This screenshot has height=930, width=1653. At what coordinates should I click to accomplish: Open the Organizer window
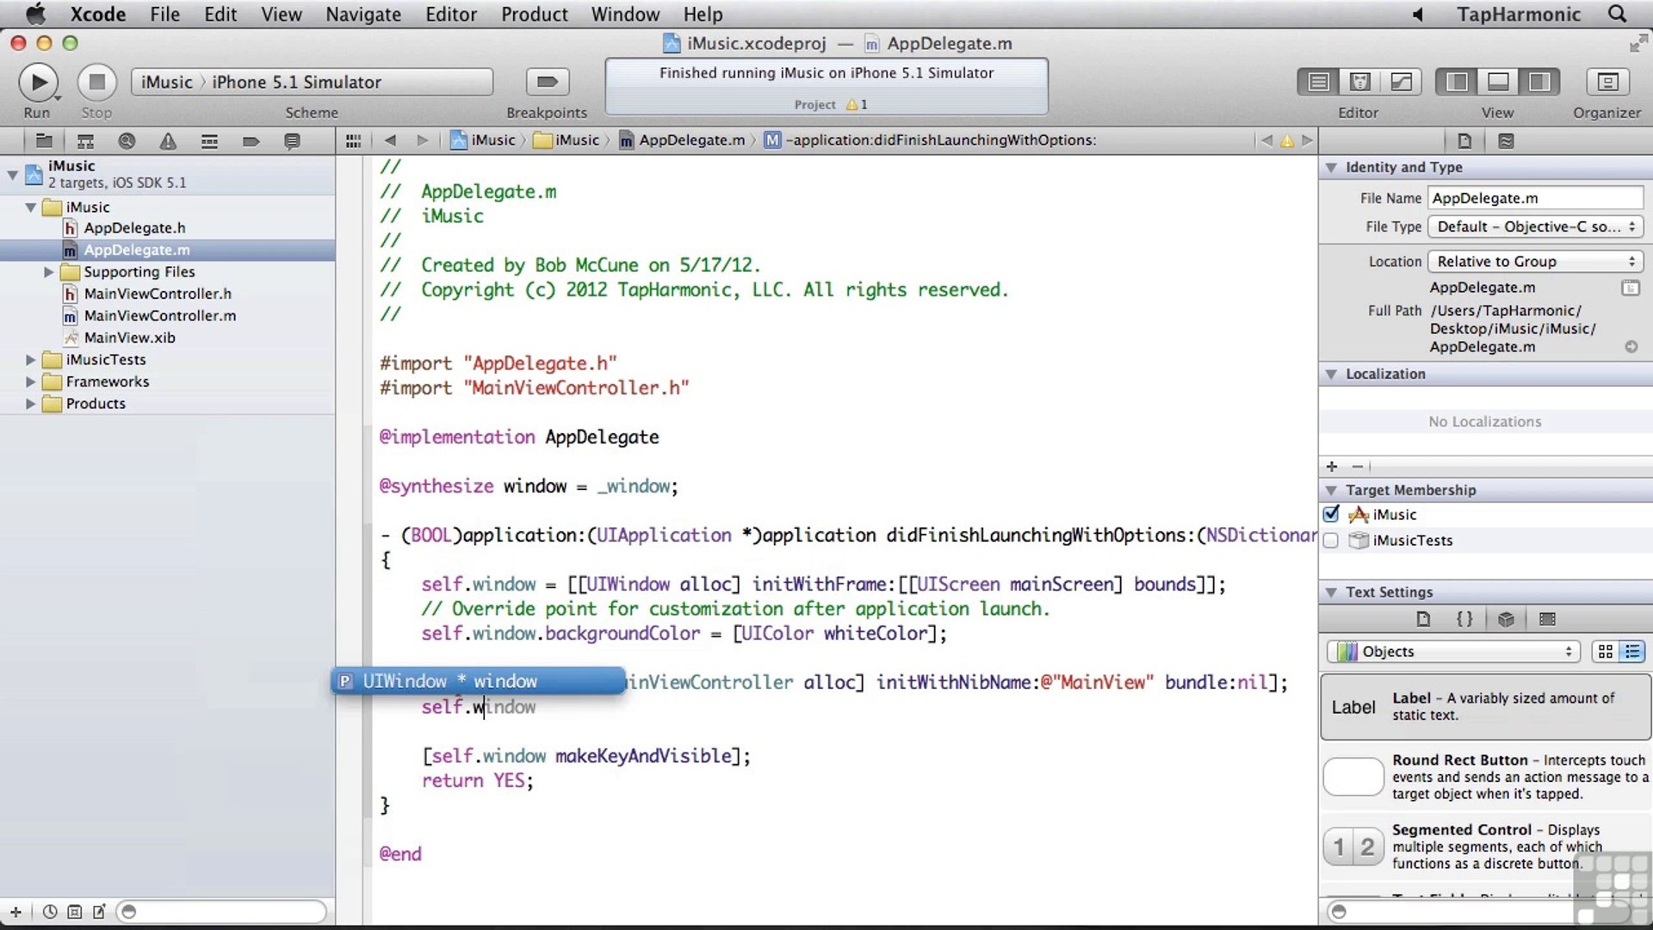pos(1607,82)
